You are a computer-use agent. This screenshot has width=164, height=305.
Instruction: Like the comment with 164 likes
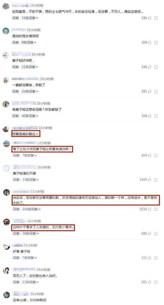(150, 116)
